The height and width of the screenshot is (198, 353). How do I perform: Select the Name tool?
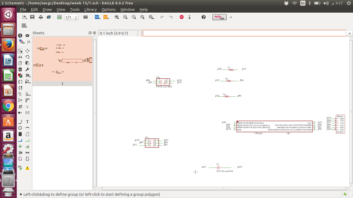(x=20, y=94)
